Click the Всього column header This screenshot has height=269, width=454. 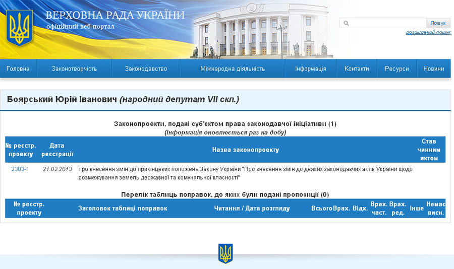pos(322,208)
